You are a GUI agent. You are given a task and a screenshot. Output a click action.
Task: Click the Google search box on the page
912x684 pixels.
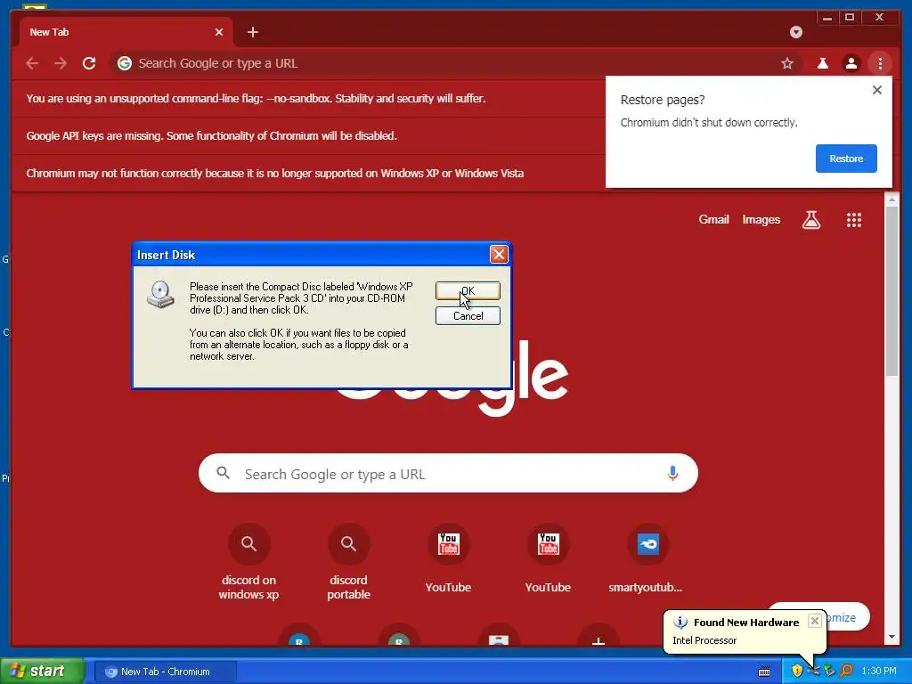pyautogui.click(x=448, y=474)
